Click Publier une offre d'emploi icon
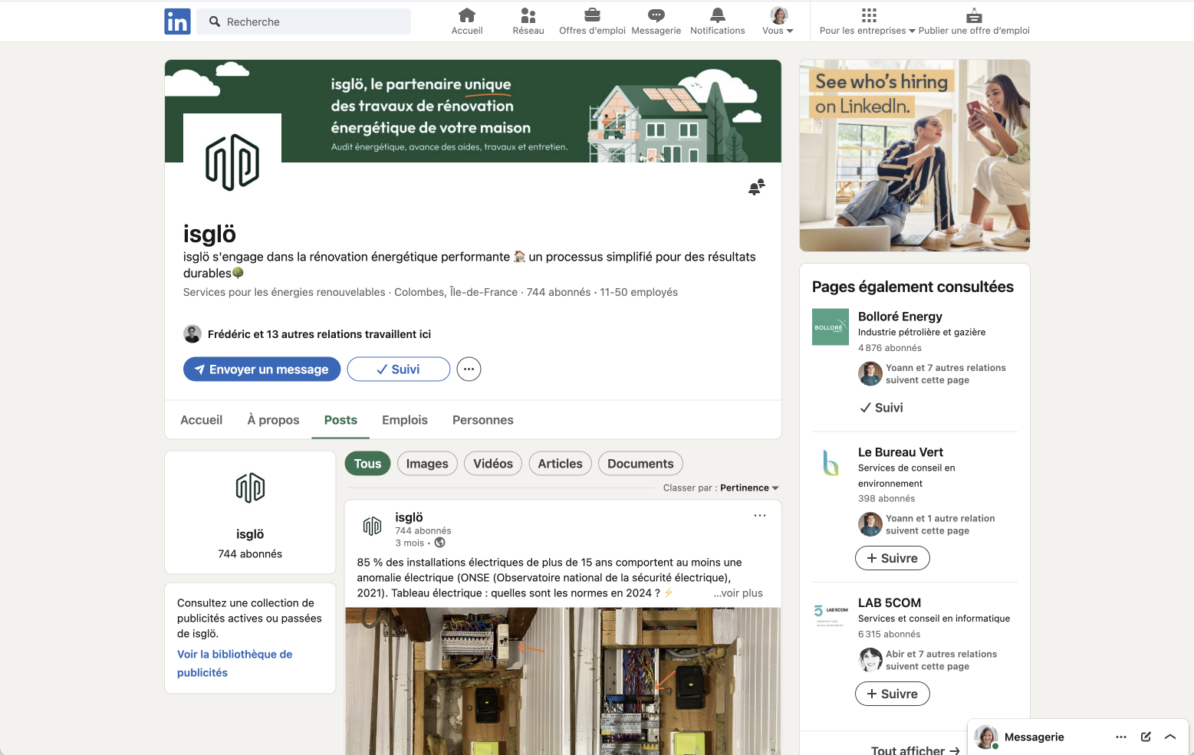Screen dimensions: 1194x755 tap(974, 21)
